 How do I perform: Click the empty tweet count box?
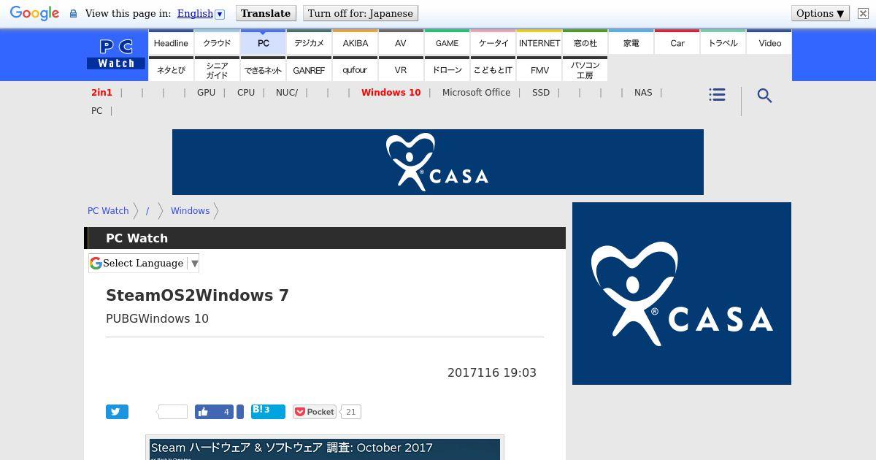point(174,412)
